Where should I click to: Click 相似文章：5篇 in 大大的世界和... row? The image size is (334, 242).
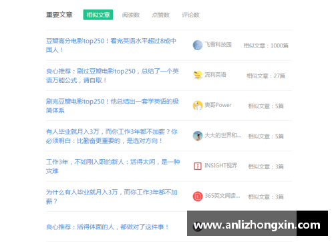click(x=266, y=136)
